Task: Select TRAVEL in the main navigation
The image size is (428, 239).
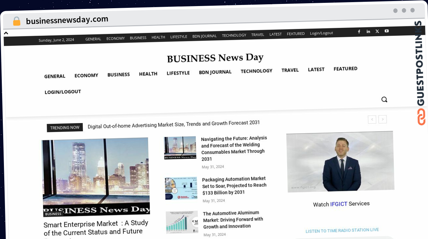Action: click(x=290, y=70)
